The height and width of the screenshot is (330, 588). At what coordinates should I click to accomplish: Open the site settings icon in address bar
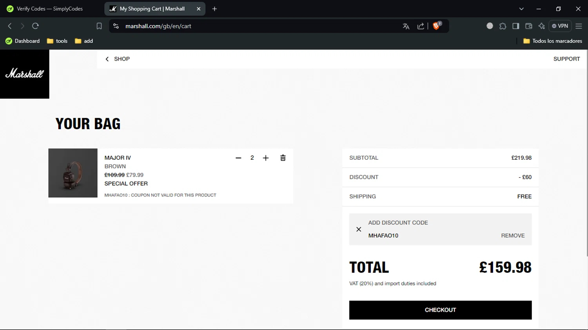pyautogui.click(x=116, y=26)
